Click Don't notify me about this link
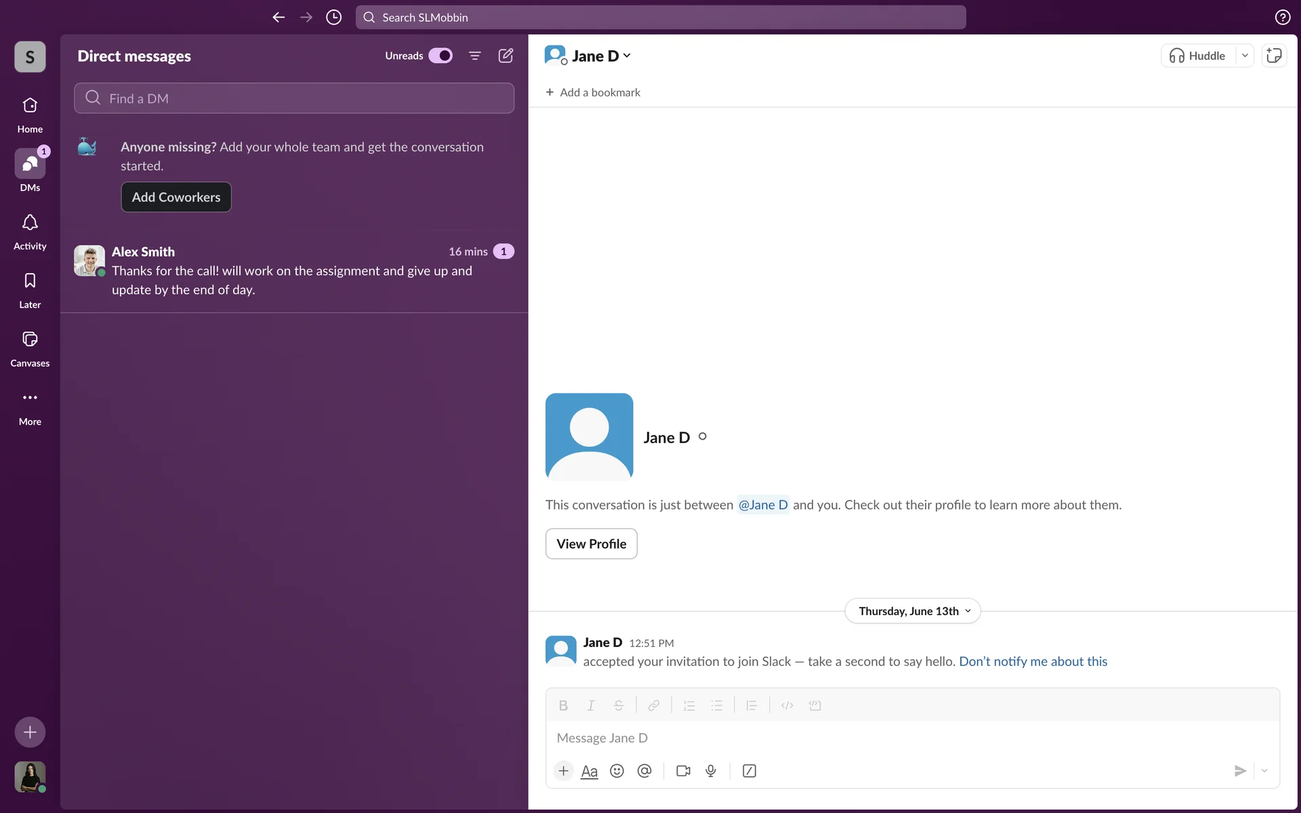This screenshot has height=813, width=1301. tap(1033, 661)
